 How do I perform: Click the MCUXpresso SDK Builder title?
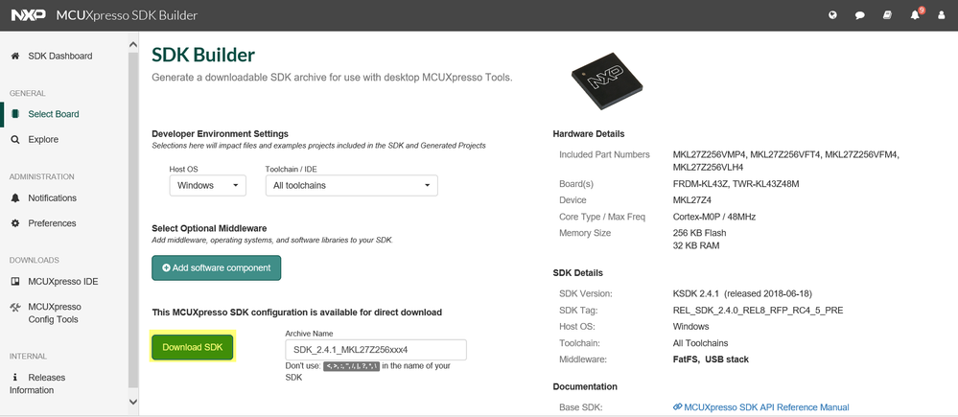tap(127, 15)
